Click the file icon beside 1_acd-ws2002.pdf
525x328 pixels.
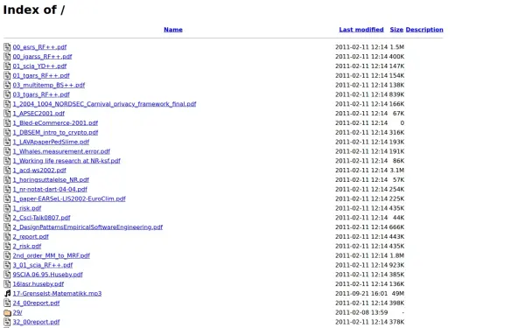7,171
